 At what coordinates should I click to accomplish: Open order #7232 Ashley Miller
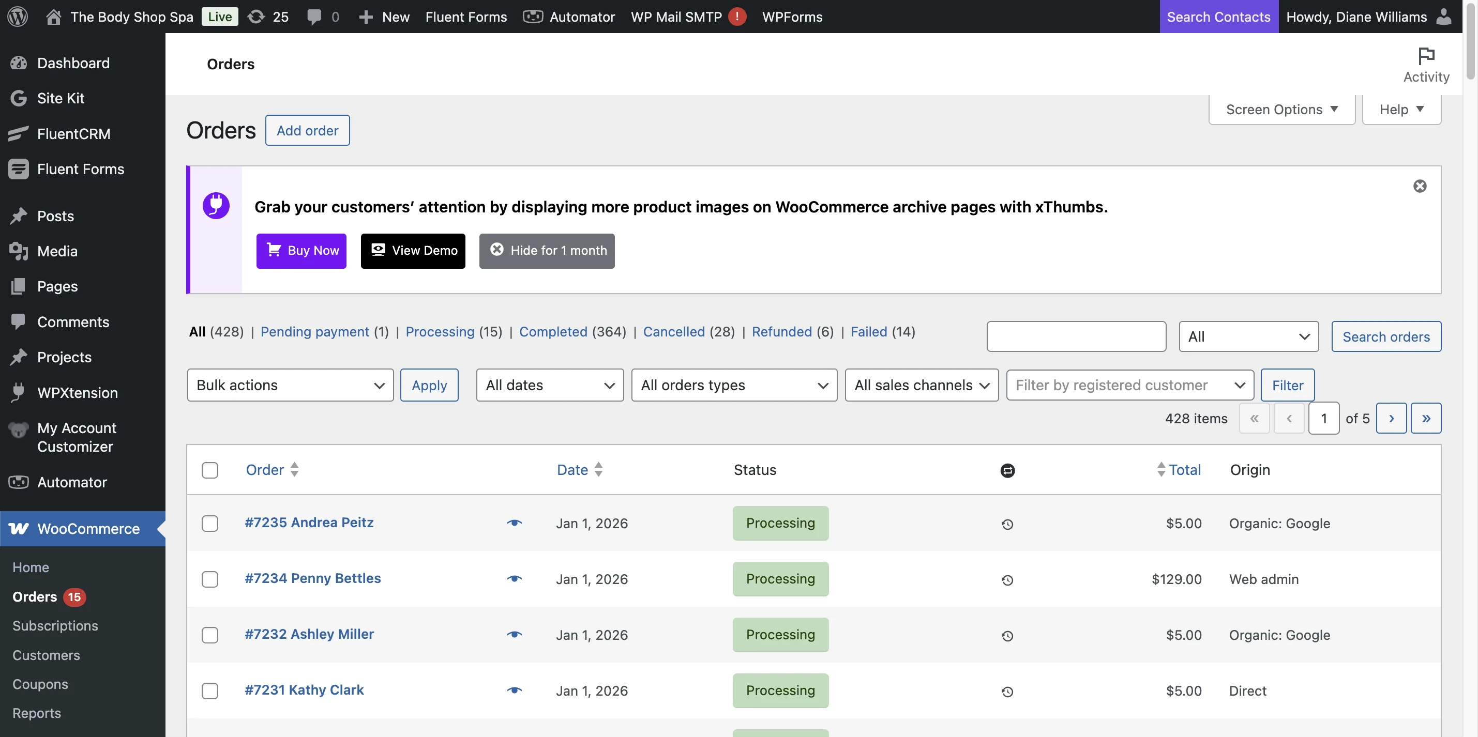click(309, 634)
